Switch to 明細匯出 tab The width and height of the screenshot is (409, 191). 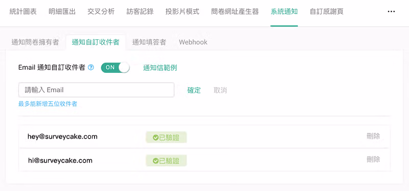[x=62, y=12]
